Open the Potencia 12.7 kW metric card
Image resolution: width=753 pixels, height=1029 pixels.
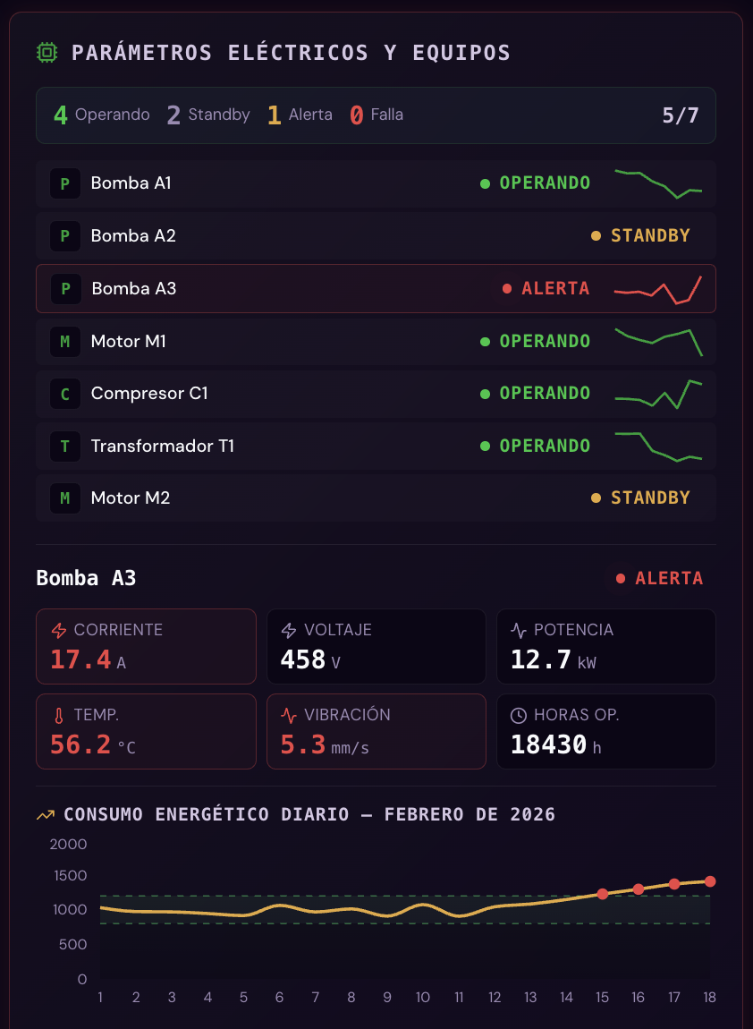click(x=605, y=646)
